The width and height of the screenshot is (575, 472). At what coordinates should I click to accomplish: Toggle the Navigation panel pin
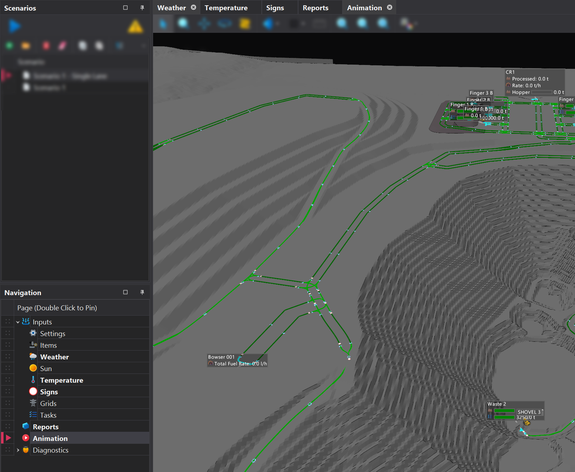(142, 292)
